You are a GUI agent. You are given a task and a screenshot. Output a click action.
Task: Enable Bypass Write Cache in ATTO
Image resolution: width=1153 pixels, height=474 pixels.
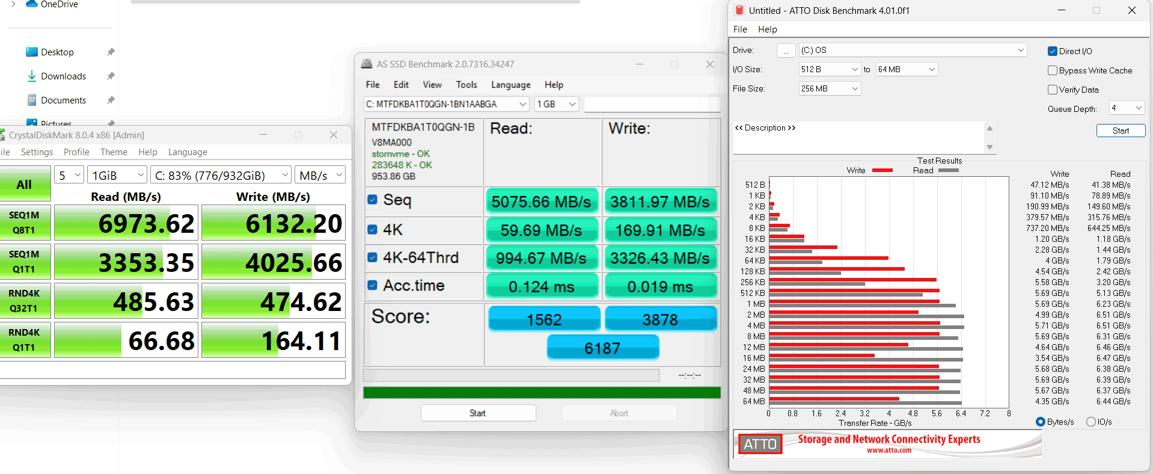(x=1053, y=70)
